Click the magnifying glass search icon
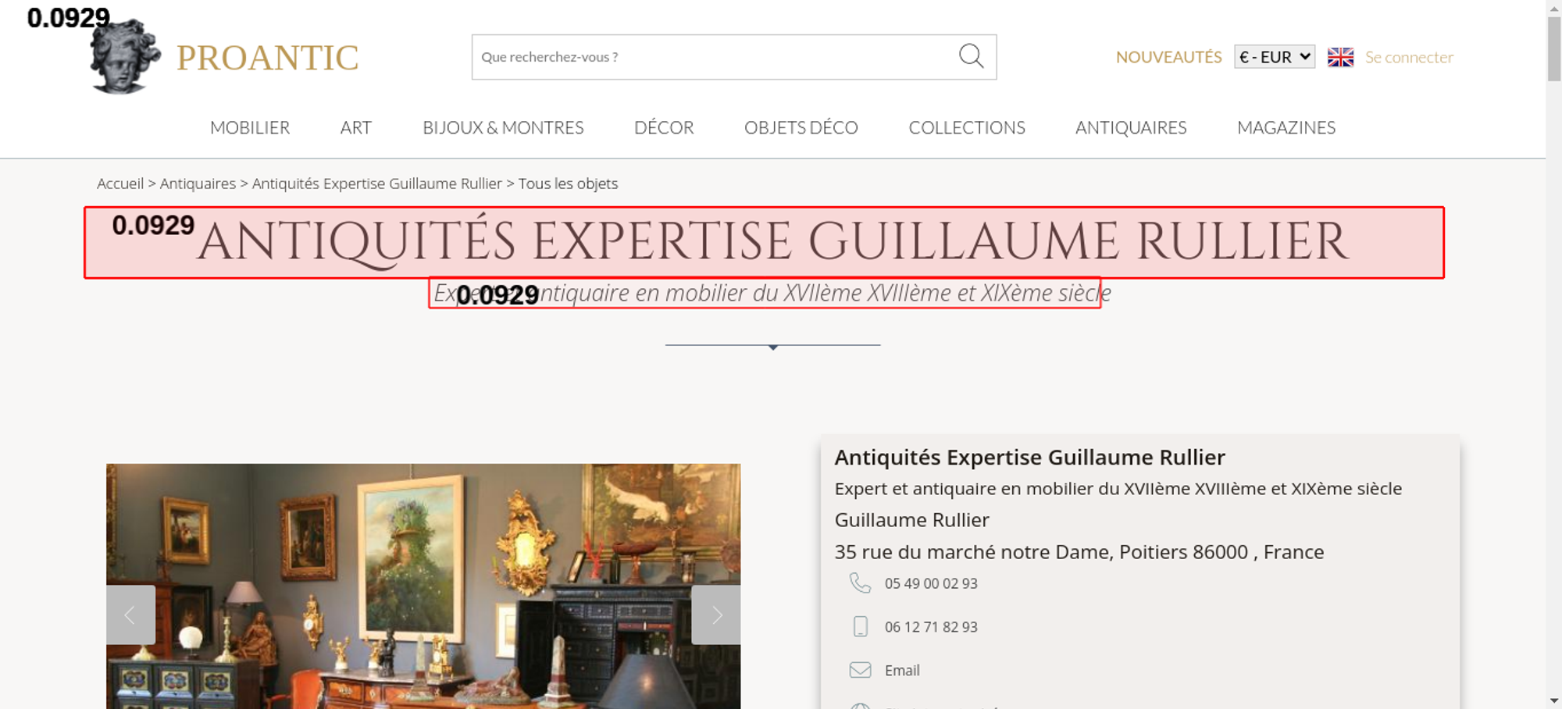Viewport: 1562px width, 709px height. (x=971, y=56)
